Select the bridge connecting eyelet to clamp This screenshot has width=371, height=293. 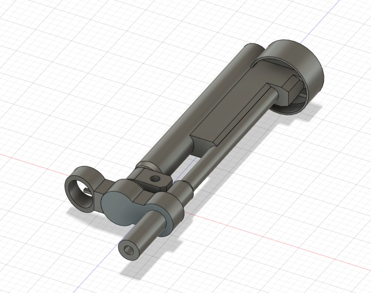point(101,189)
